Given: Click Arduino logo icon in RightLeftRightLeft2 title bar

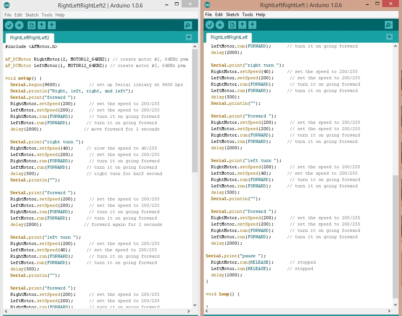Looking at the screenshot, I should (7, 5).
